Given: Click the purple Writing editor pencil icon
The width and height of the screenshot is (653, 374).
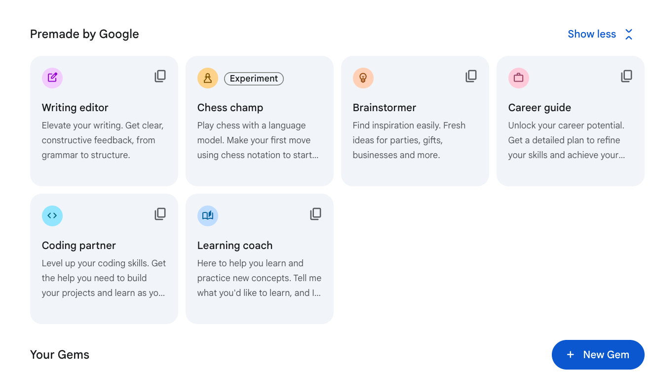Looking at the screenshot, I should 52,78.
